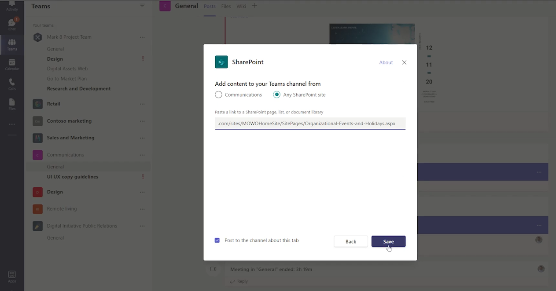Viewport: 556px width, 291px height.
Task: Click the filter icon beside the Teams heading
Action: [142, 6]
